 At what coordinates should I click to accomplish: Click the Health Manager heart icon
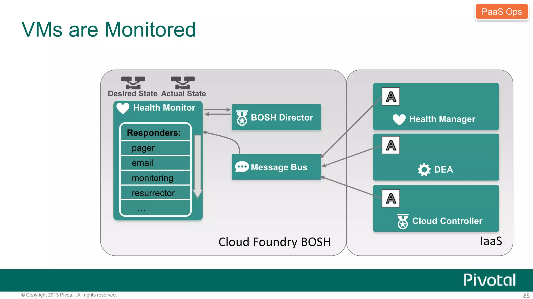pyautogui.click(x=399, y=119)
